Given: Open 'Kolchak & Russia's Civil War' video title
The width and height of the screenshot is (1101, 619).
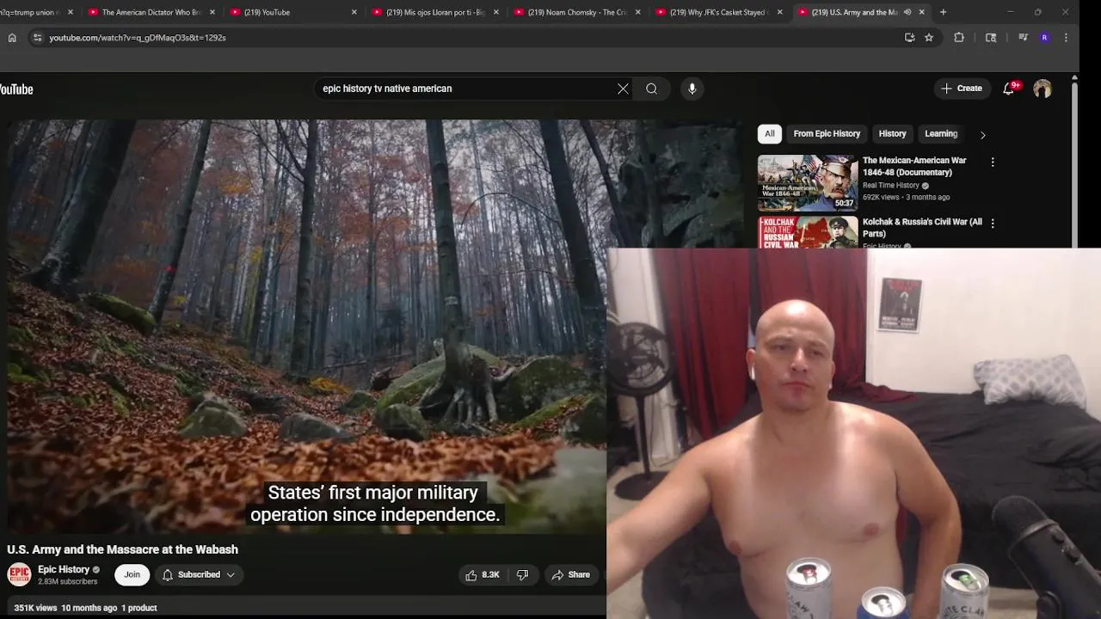Looking at the screenshot, I should pos(922,228).
